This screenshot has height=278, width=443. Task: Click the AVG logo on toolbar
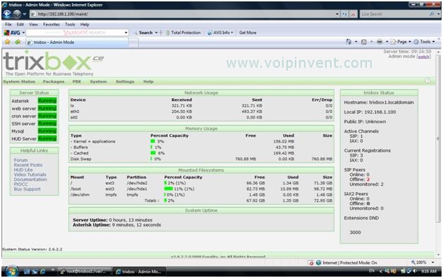pos(12,32)
